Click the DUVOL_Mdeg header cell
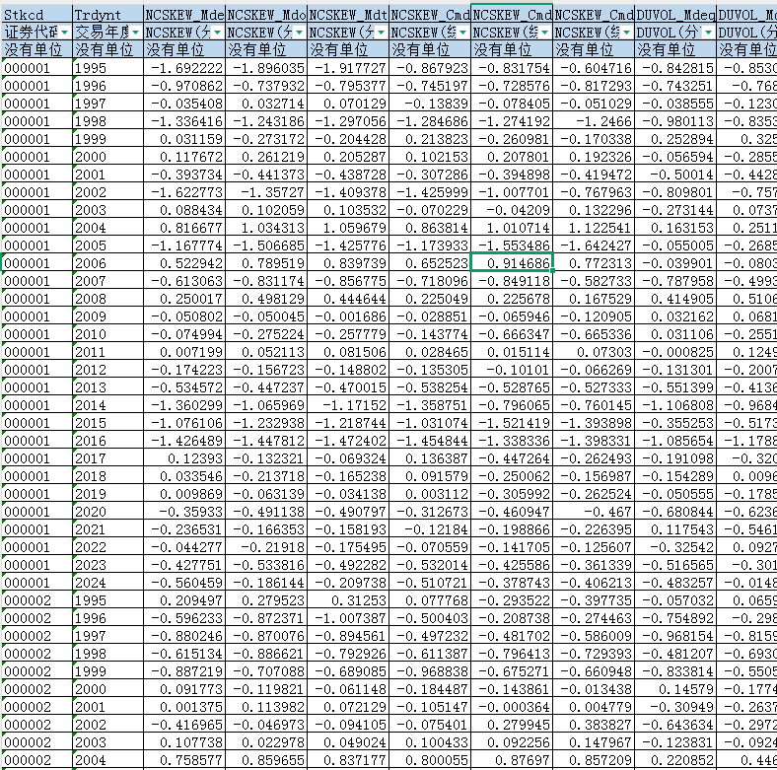 pyautogui.click(x=675, y=15)
